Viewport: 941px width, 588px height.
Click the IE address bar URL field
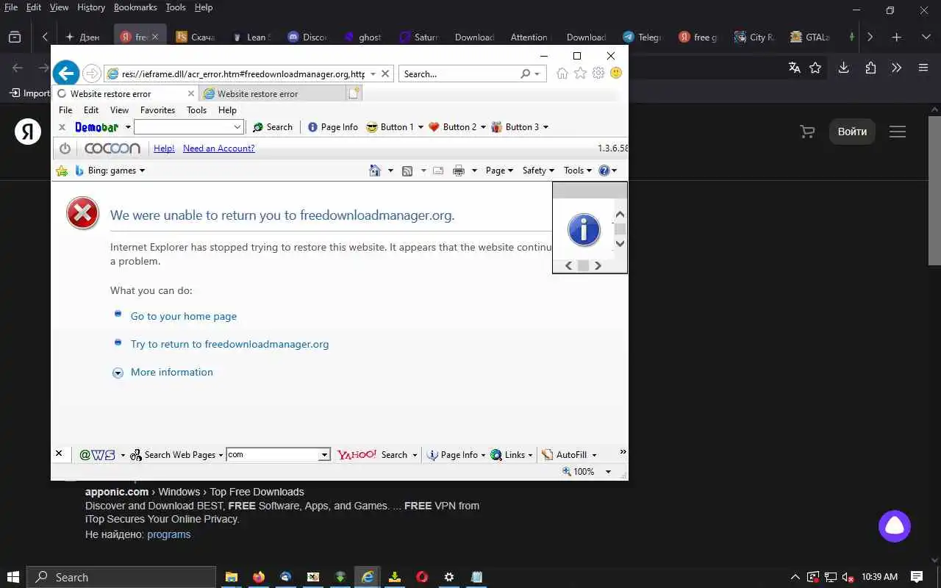[x=243, y=73]
